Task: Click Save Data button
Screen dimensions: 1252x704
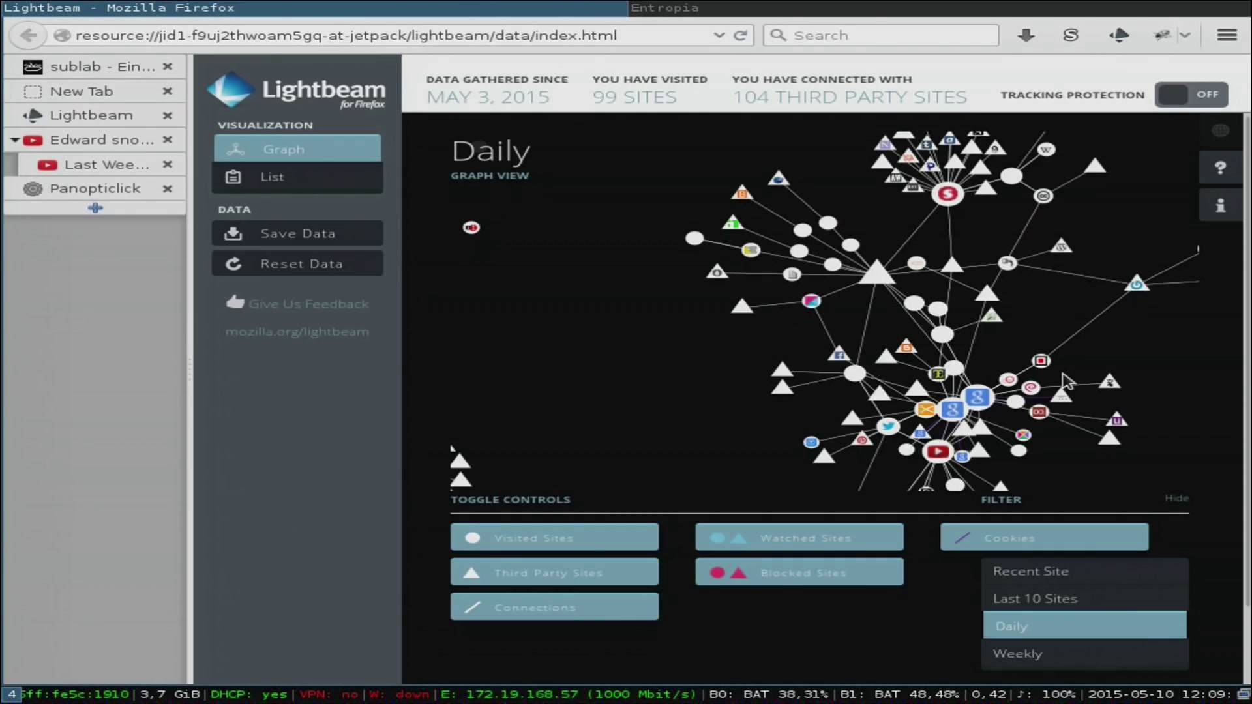Action: [297, 233]
